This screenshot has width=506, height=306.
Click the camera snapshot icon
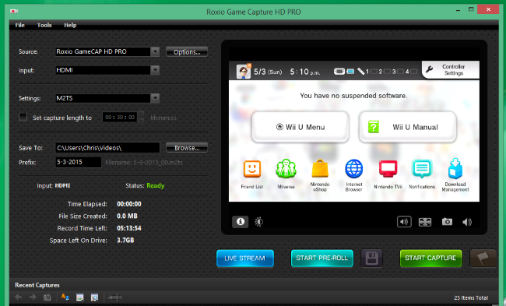point(447,222)
